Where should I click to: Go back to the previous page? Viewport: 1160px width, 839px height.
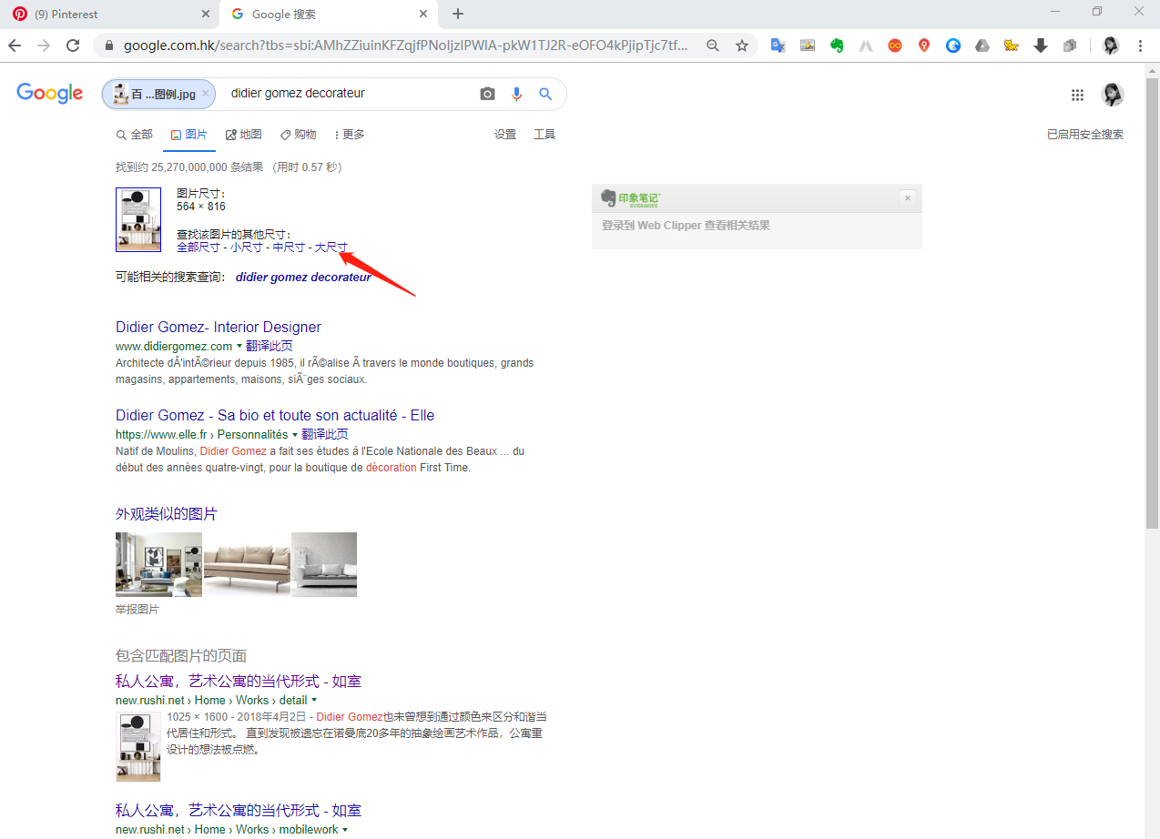(15, 45)
